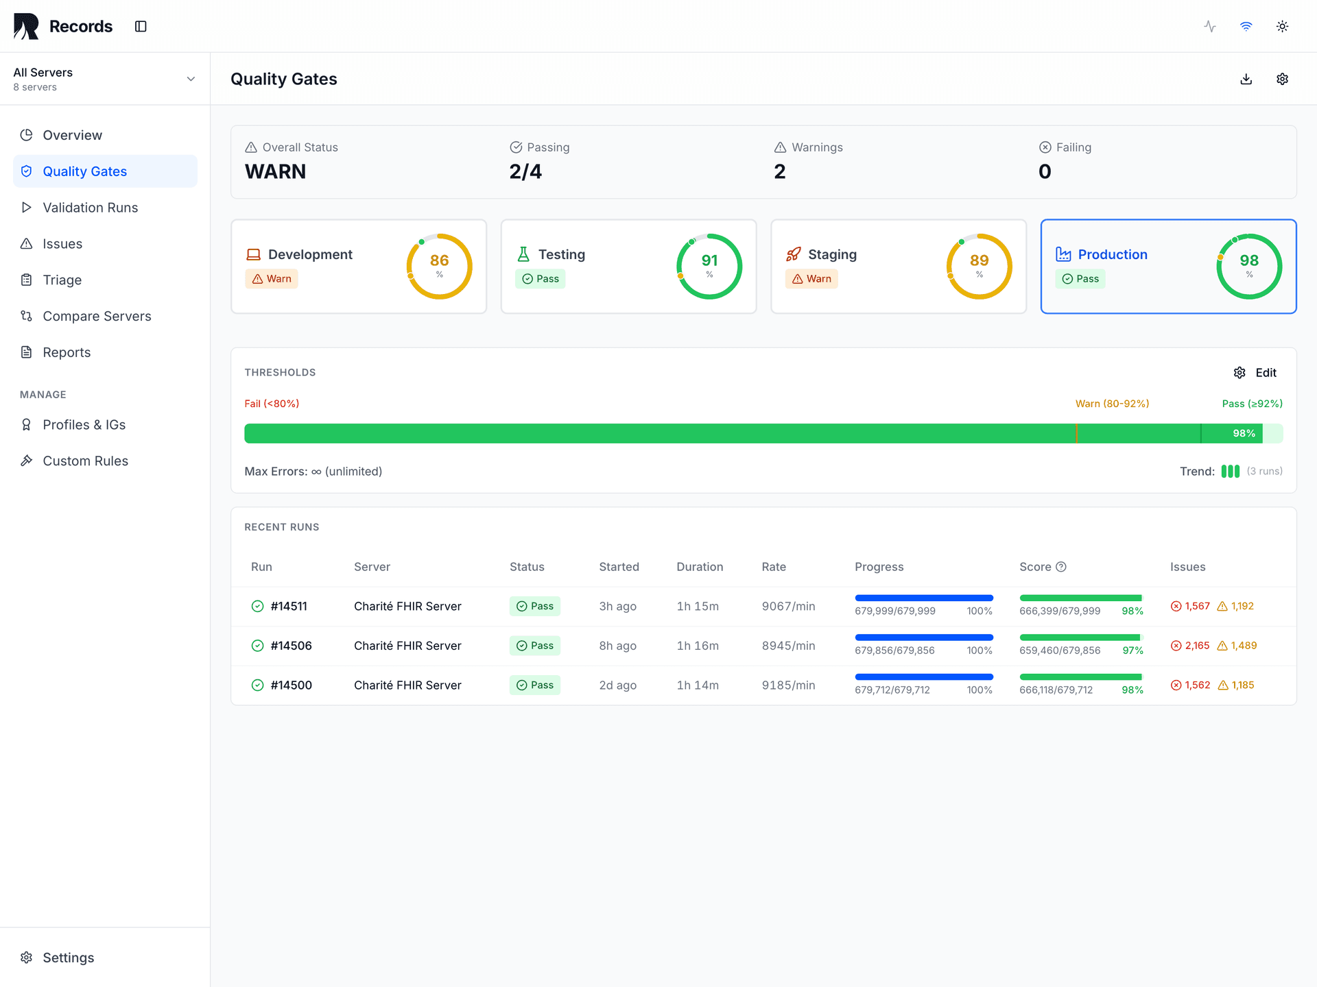The width and height of the screenshot is (1317, 987).
Task: Click error count 2,165 in run #14506
Action: pos(1196,646)
